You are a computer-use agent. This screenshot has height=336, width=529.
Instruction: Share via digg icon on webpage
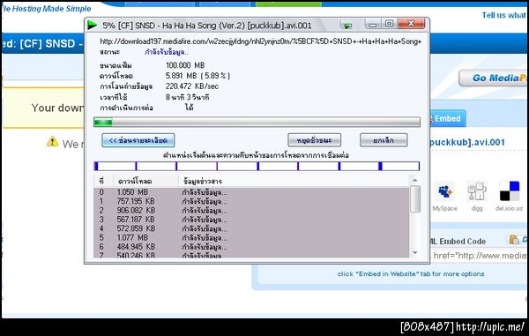pos(477,191)
